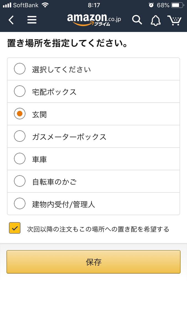Tap the alarm clock status icon
Image resolution: width=187 pixels, height=333 pixels.
click(x=151, y=5)
